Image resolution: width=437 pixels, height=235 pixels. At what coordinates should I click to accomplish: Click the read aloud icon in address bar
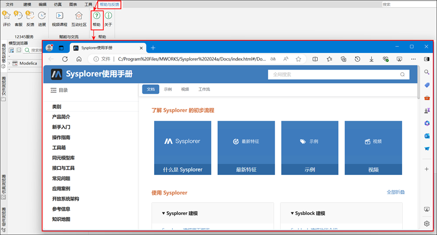pyautogui.click(x=285, y=59)
